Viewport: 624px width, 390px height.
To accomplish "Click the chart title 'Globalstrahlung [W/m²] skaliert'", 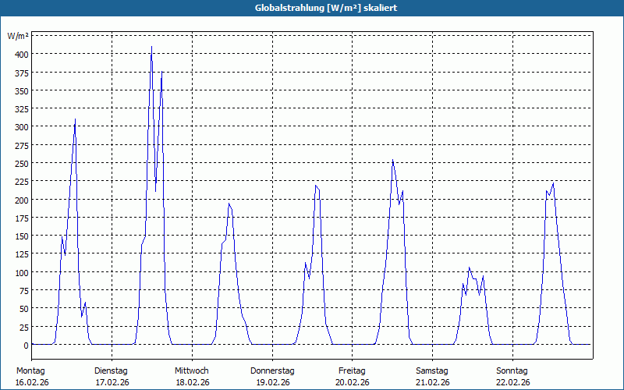I will click(326, 8).
